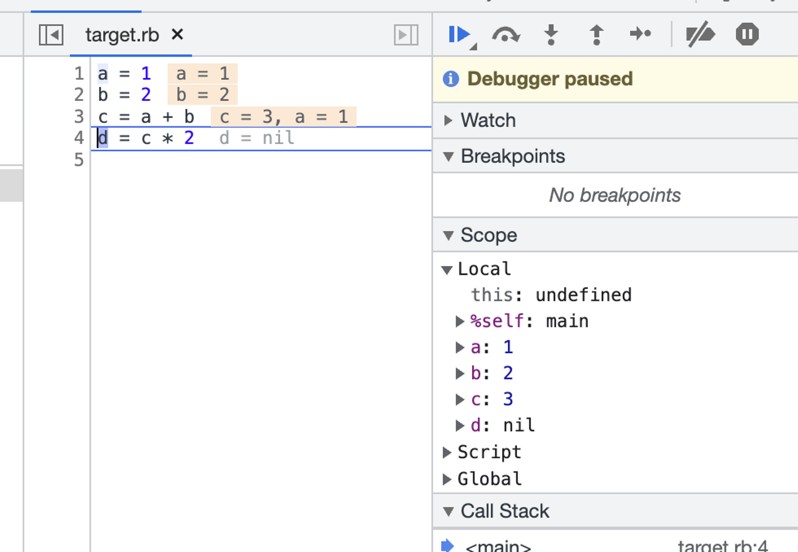The height and width of the screenshot is (552, 798).
Task: Hide the file navigator sidebar
Action: 51,35
